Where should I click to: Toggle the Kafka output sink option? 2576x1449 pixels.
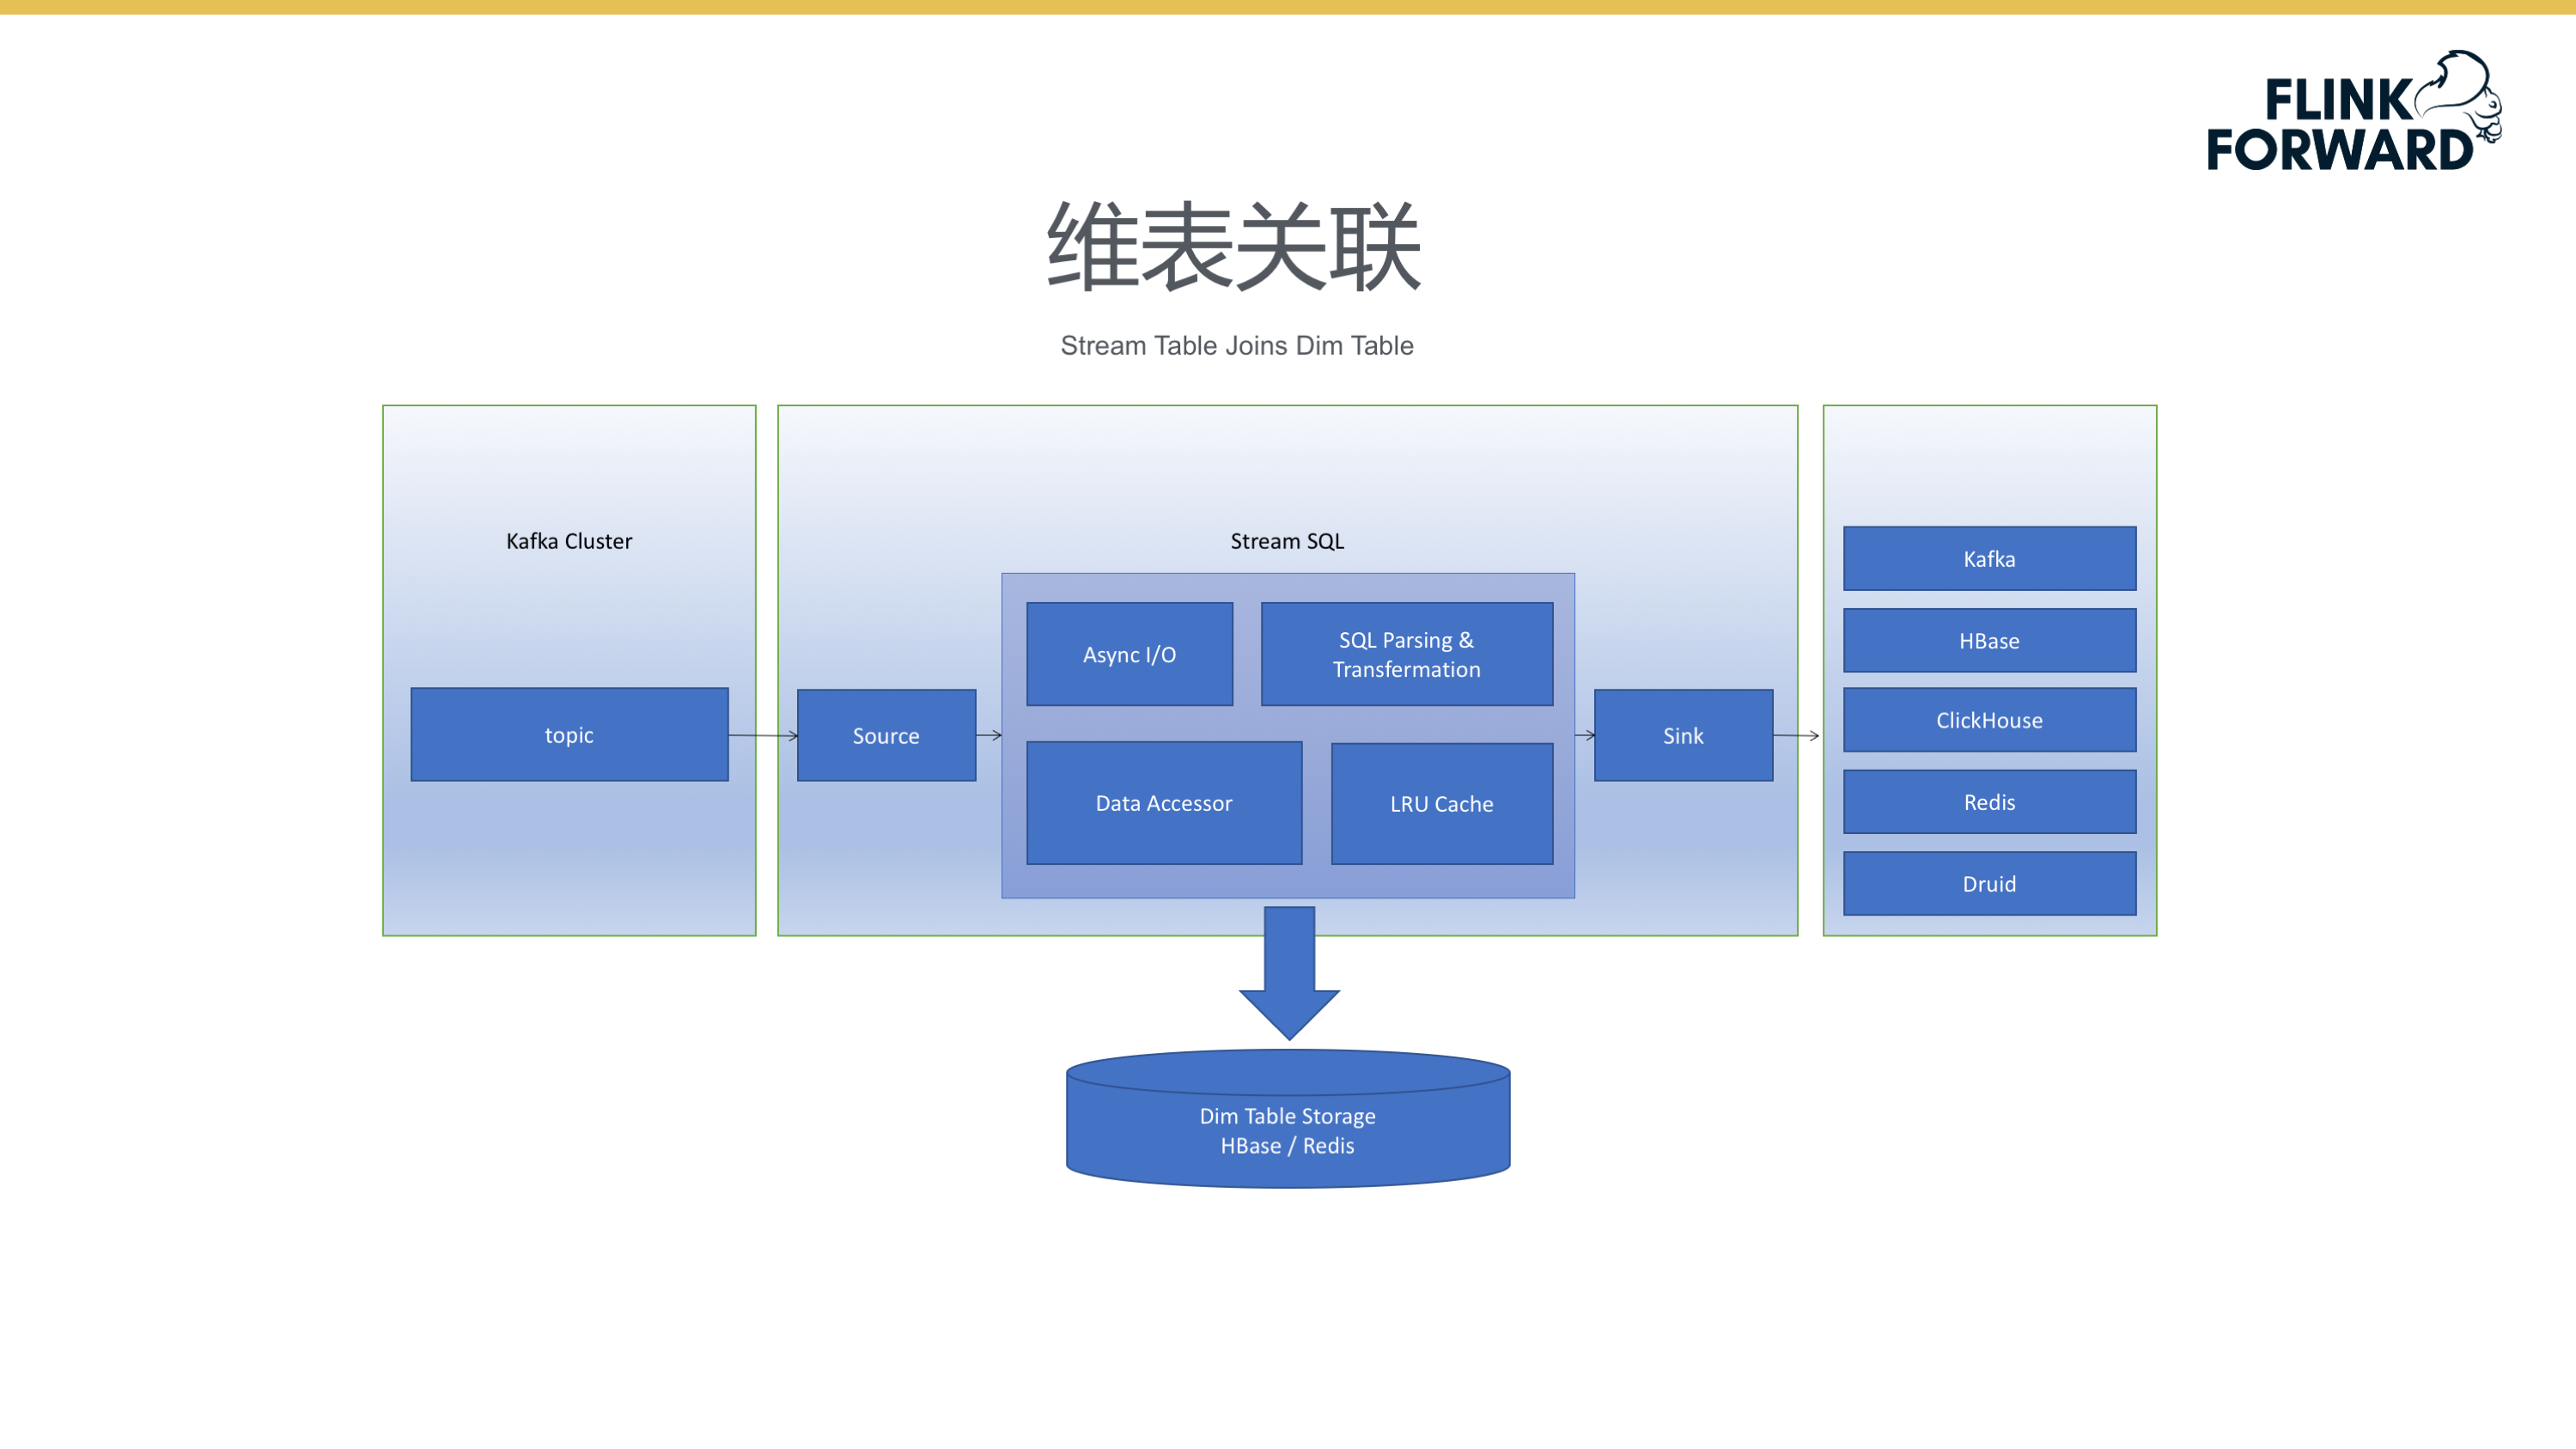[1988, 559]
